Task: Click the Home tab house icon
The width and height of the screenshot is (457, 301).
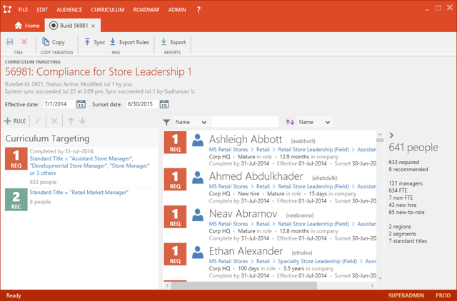Action: pyautogui.click(x=19, y=26)
